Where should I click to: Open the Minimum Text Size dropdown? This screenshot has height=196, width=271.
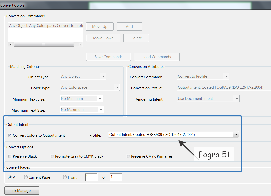point(81,98)
